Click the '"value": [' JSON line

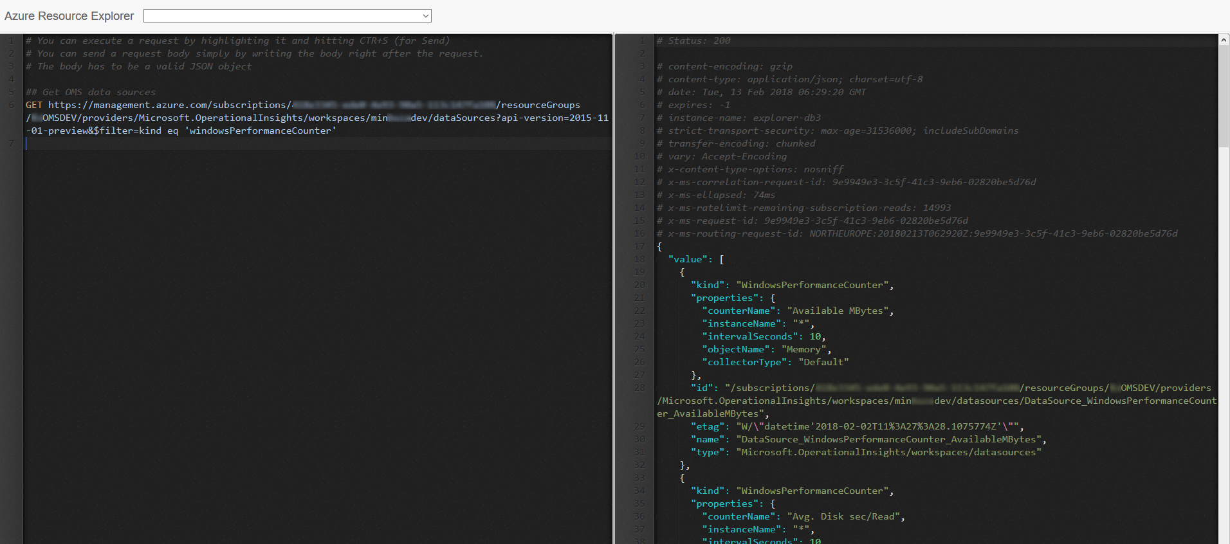coord(696,259)
